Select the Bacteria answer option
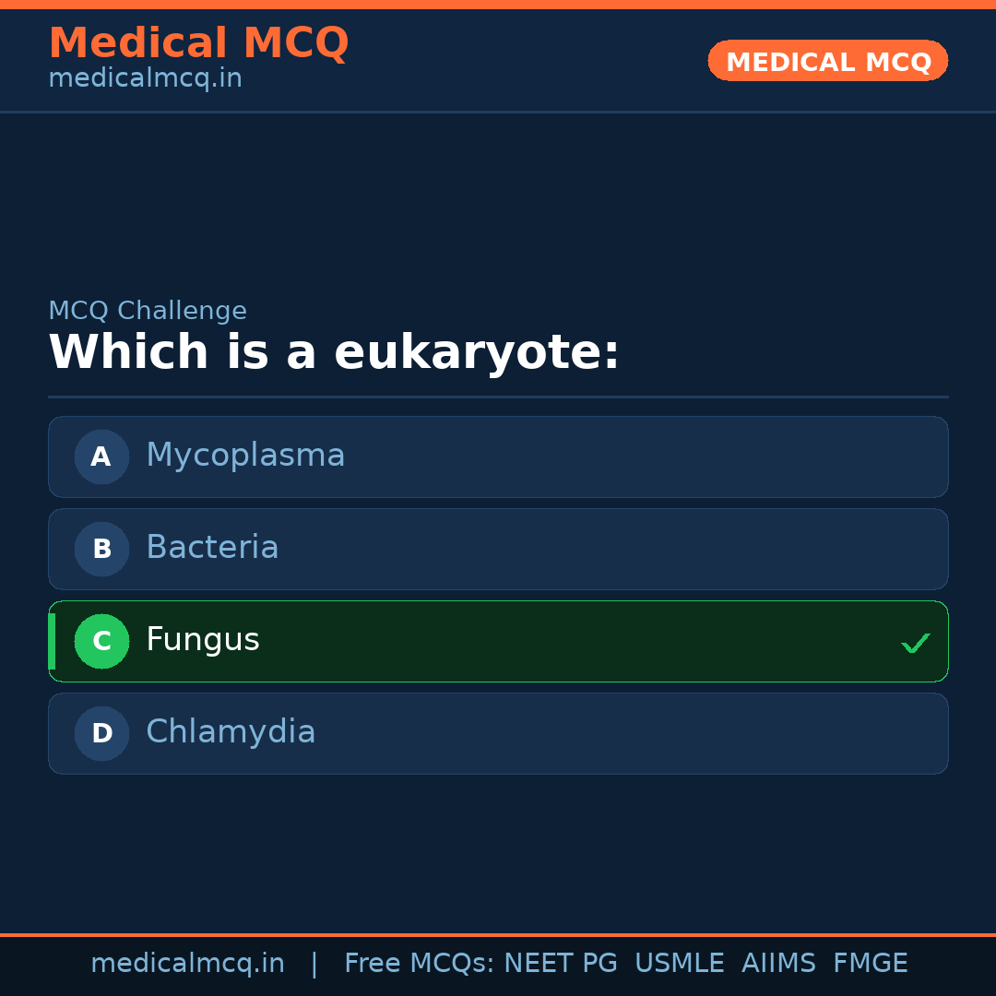Viewport: 996px width, 996px height. (498, 549)
